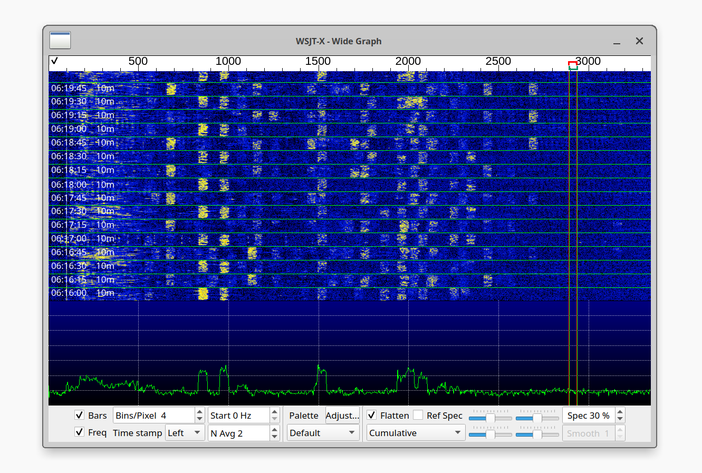Uncheck the Bars checkbox

point(80,416)
